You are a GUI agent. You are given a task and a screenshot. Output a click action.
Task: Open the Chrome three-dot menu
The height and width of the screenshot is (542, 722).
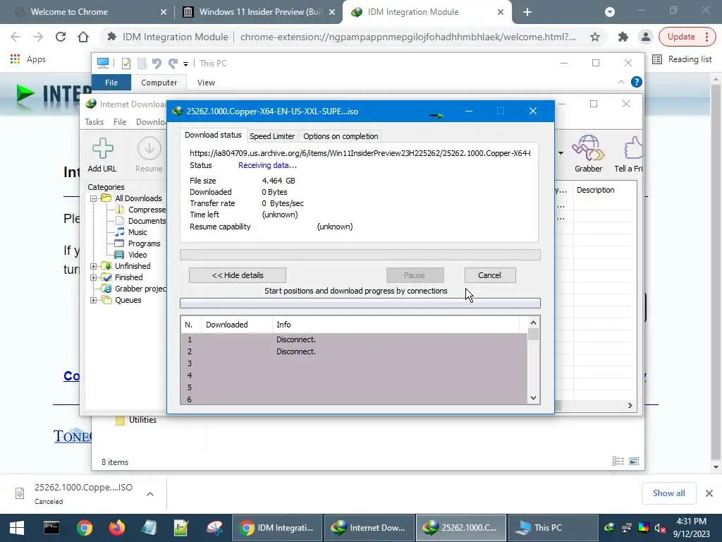[x=706, y=37]
